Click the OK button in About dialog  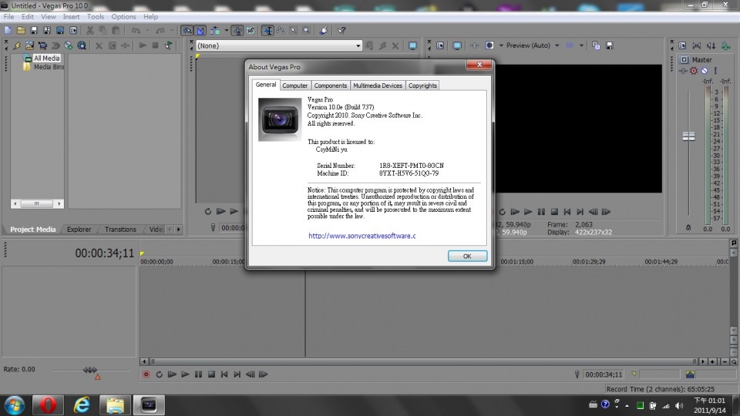[x=467, y=256]
